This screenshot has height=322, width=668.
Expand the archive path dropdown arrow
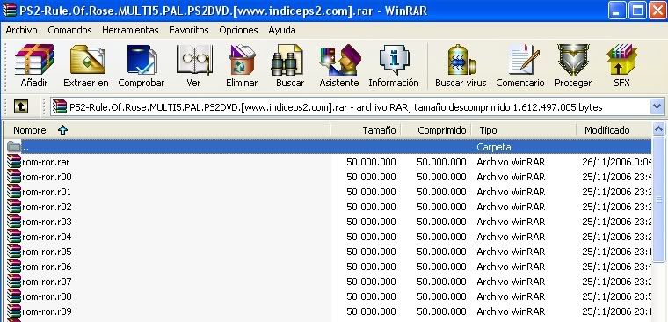[657, 107]
